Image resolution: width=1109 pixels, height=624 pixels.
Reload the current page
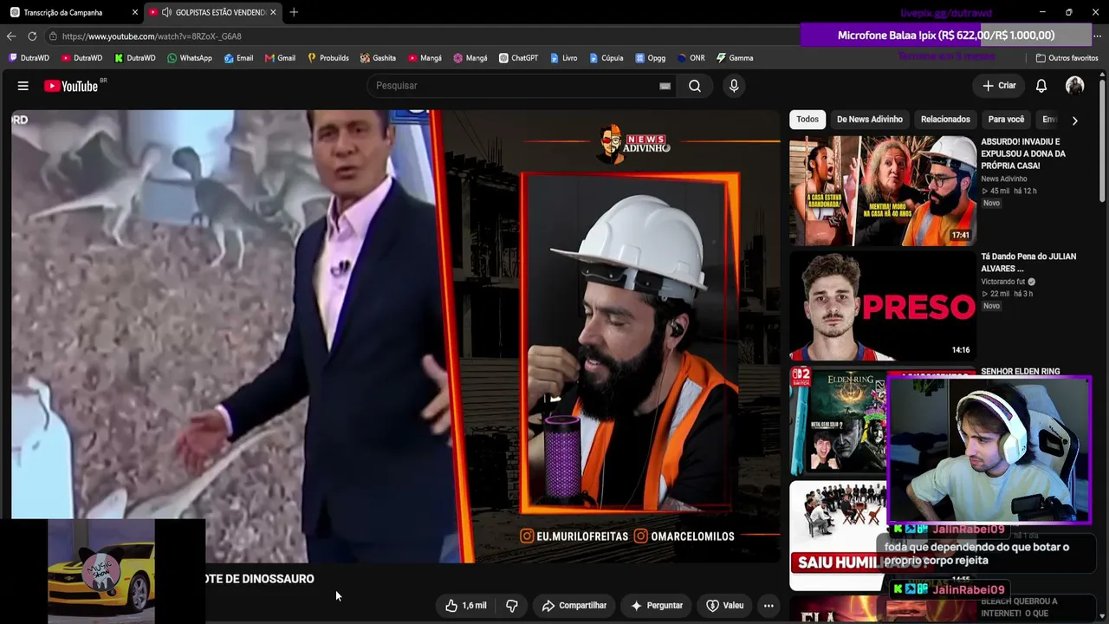[x=32, y=36]
